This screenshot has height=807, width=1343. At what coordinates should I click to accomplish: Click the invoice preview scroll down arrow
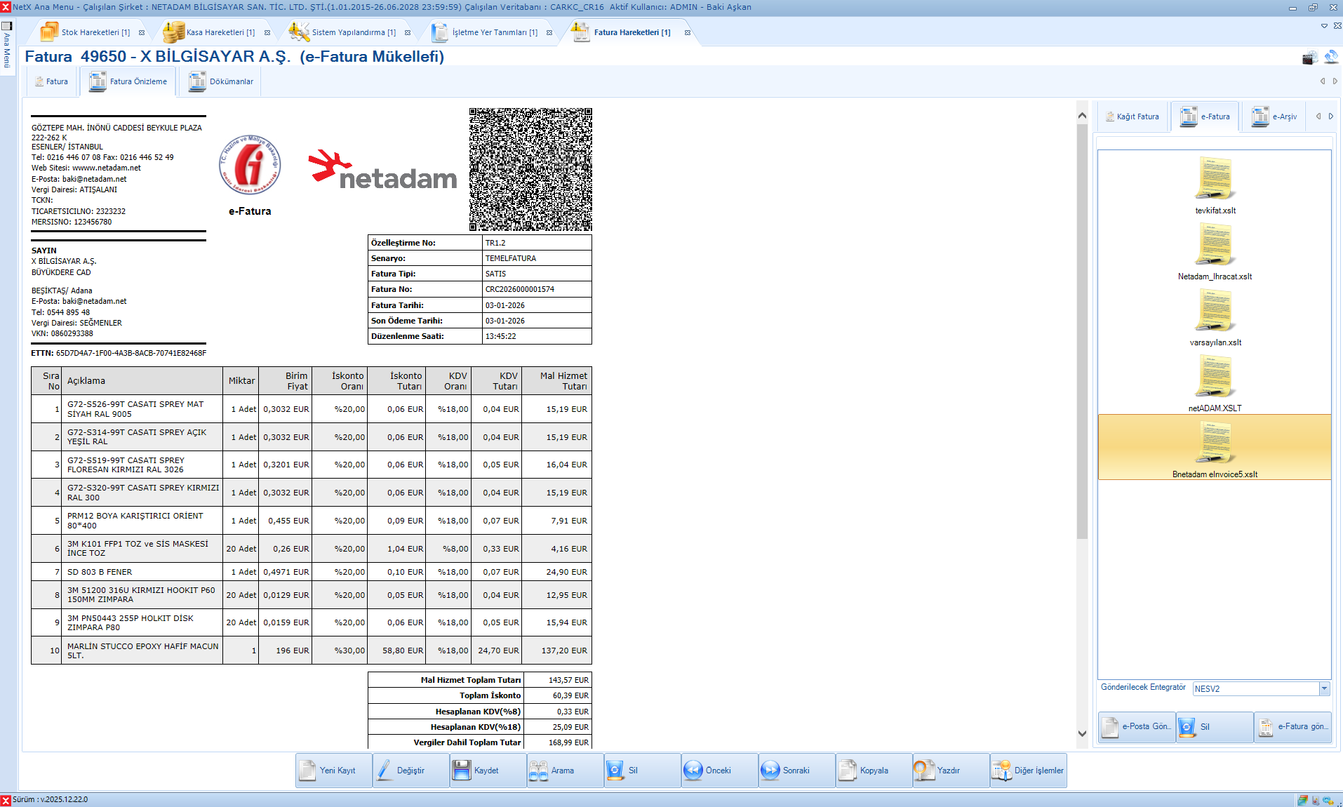point(1082,733)
